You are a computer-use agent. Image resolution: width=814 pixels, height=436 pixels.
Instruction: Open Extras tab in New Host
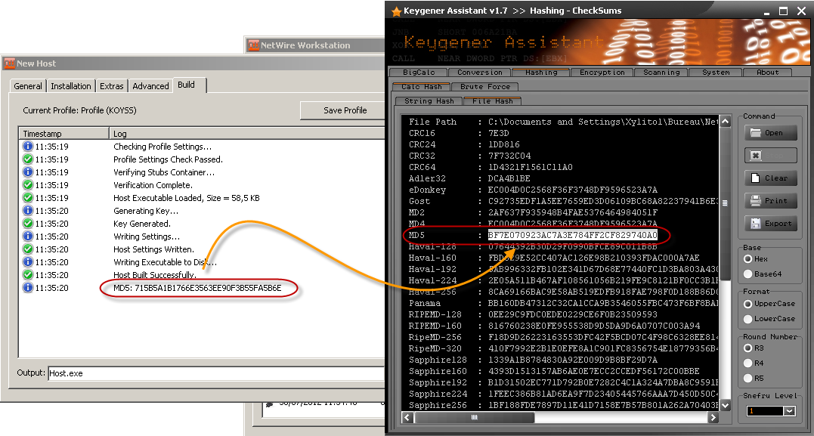pos(112,86)
